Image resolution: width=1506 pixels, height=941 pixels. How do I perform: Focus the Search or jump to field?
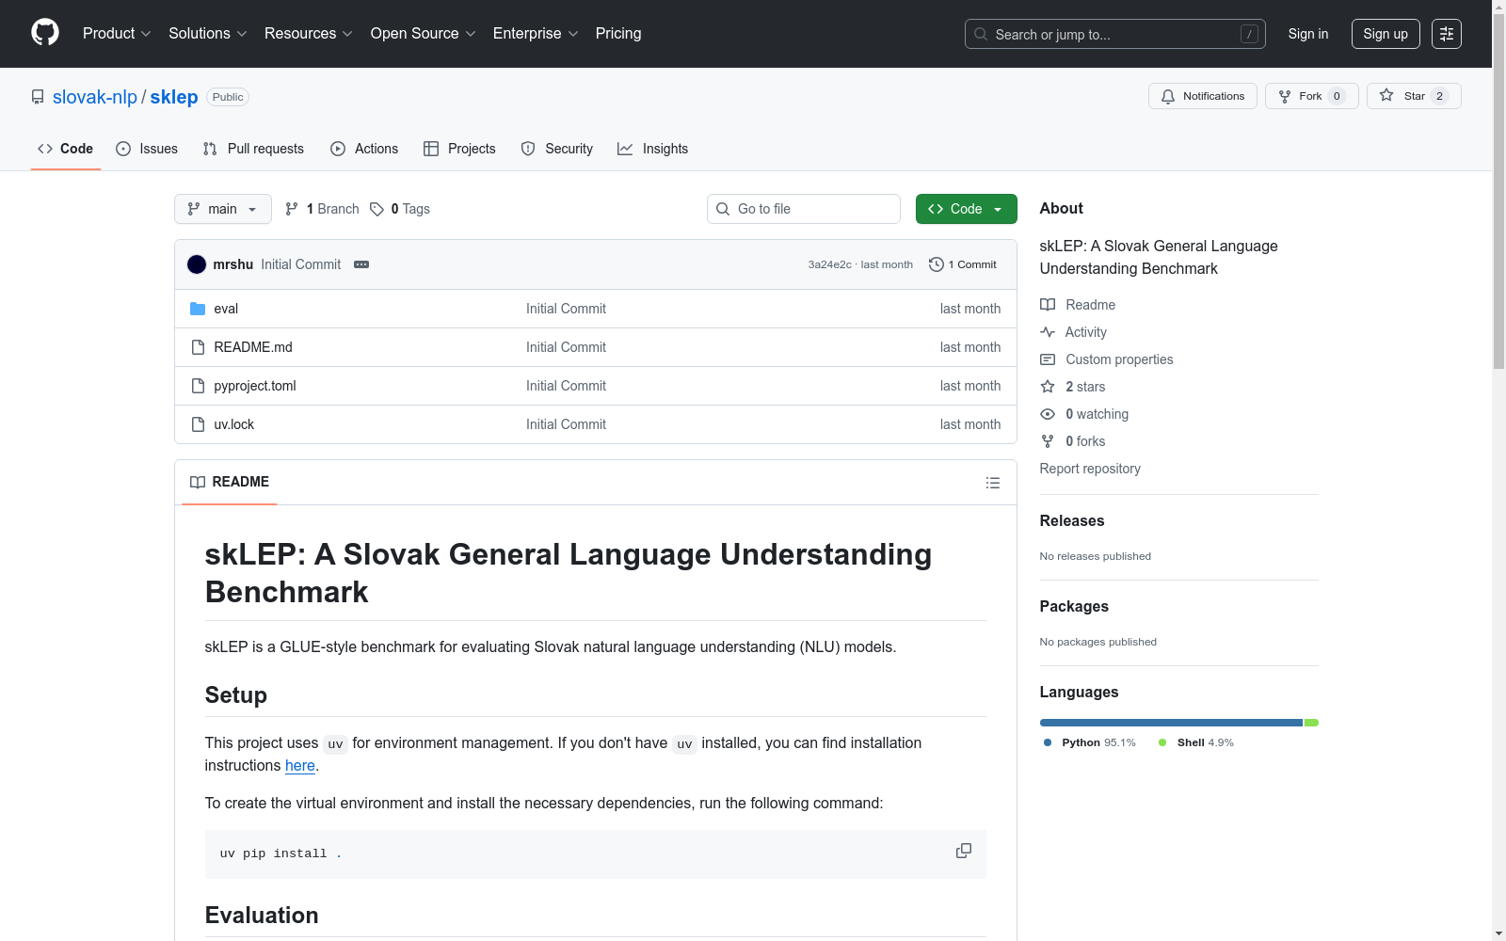[x=1114, y=34]
